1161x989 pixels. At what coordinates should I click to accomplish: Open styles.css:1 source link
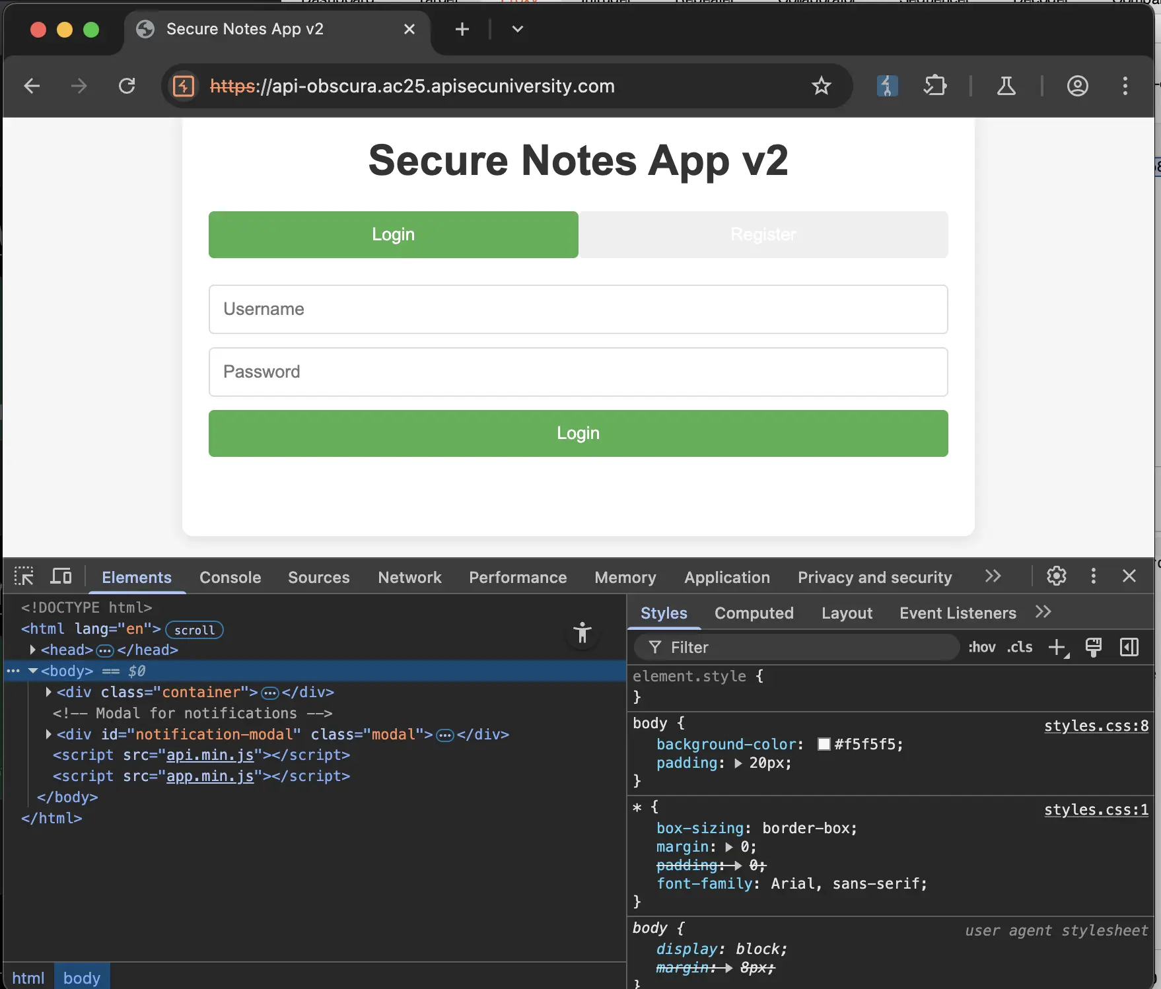(x=1096, y=809)
